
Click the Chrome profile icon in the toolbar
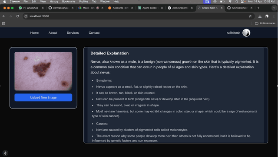pos(267,16)
